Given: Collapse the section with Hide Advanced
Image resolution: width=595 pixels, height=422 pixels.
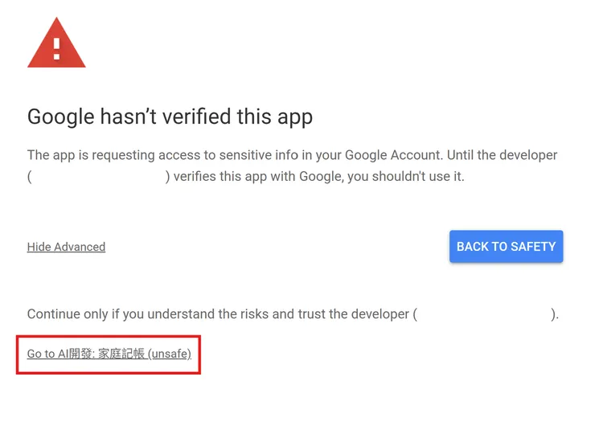Looking at the screenshot, I should pos(66,247).
